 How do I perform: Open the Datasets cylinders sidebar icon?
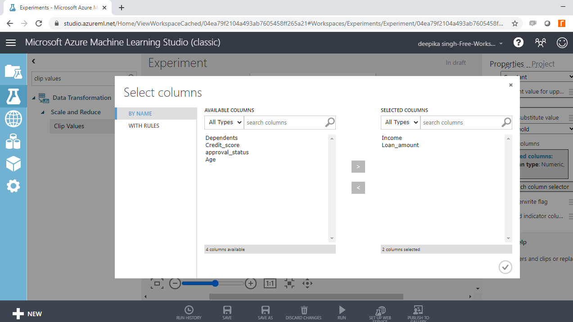click(x=13, y=142)
